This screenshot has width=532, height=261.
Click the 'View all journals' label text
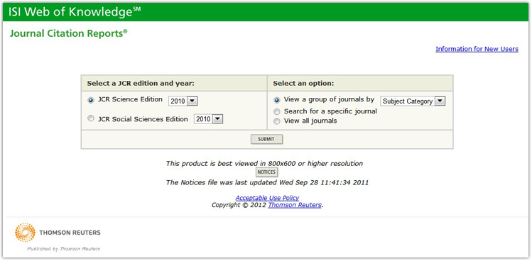[x=310, y=121]
